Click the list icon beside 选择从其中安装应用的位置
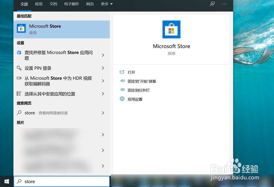This screenshot has height=187, width=274. pyautogui.click(x=19, y=93)
